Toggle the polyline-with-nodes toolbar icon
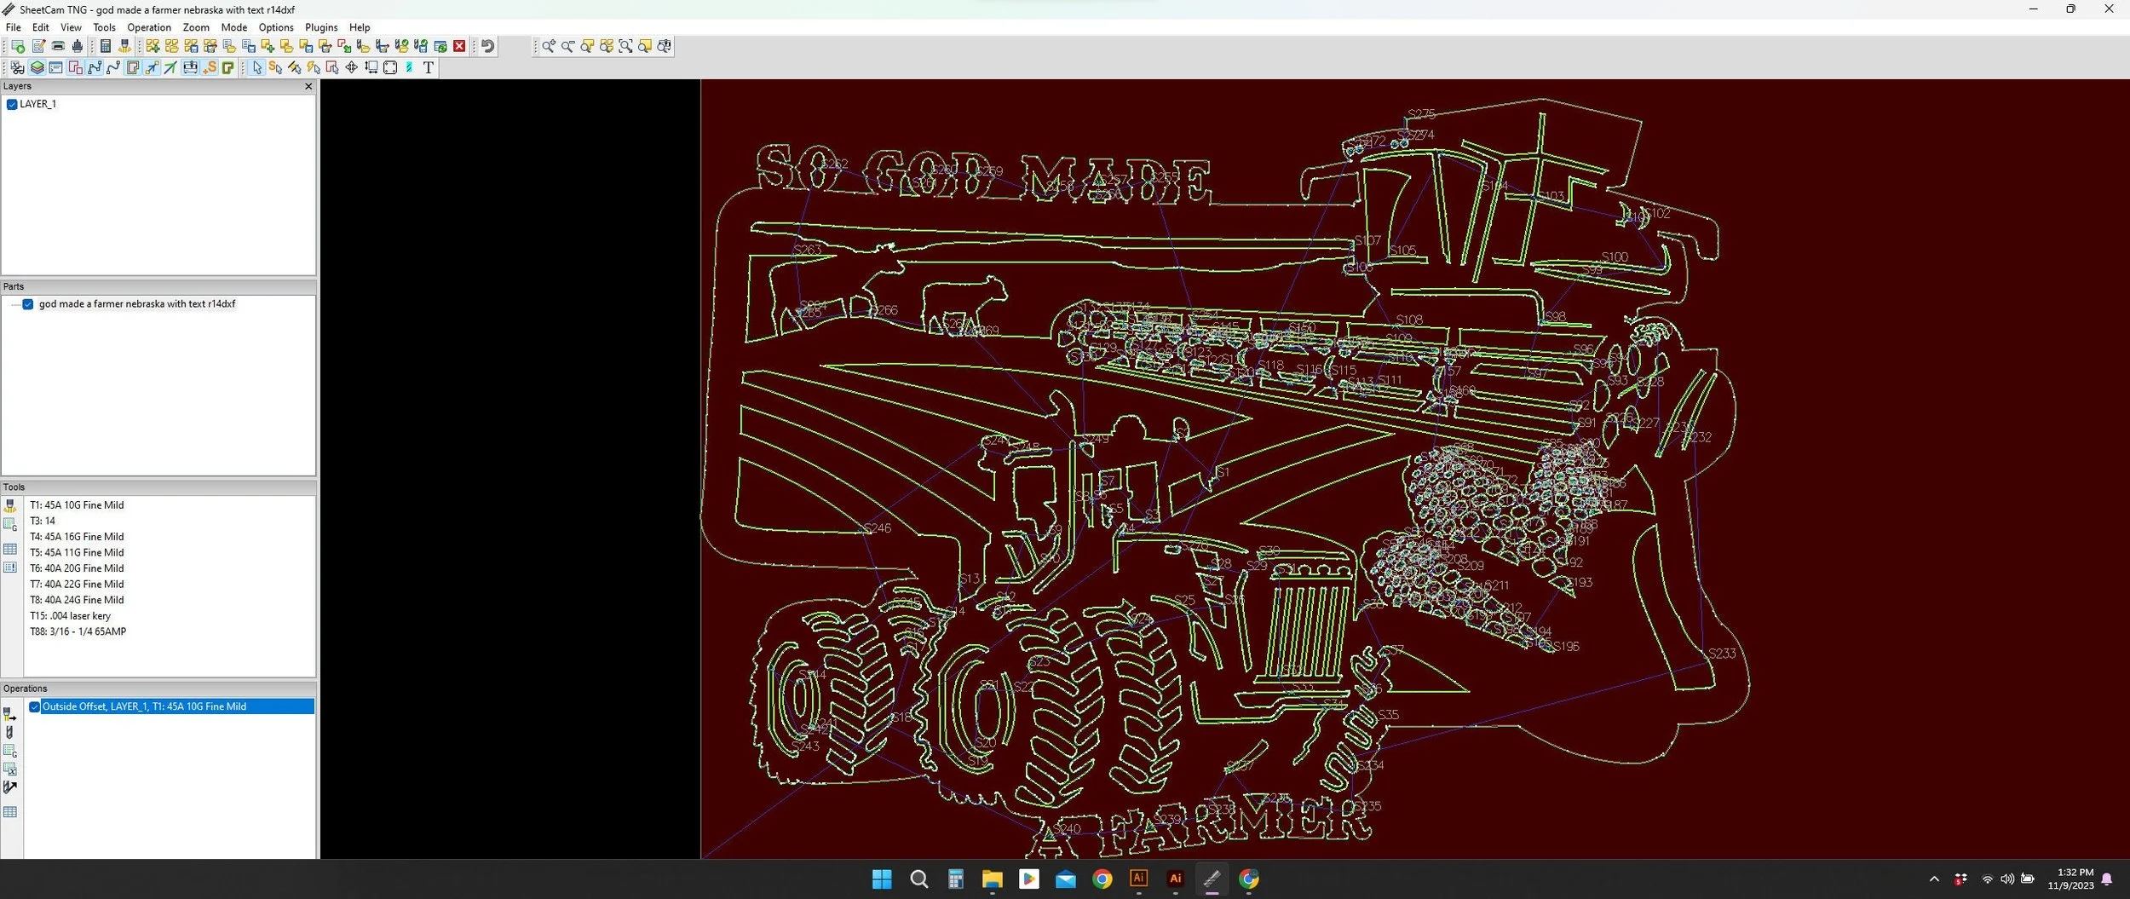Viewport: 2130px width, 899px height. pyautogui.click(x=95, y=67)
